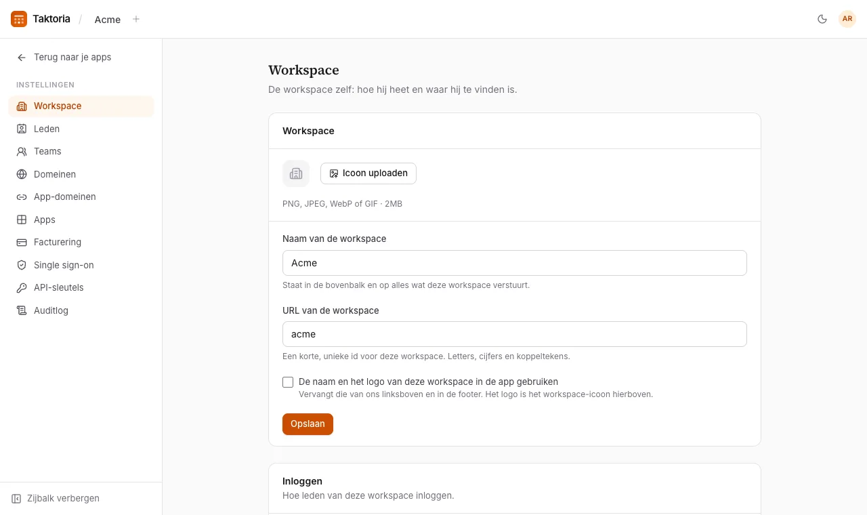867x515 pixels.
Task: Click the Leden members icon
Action: point(22,129)
